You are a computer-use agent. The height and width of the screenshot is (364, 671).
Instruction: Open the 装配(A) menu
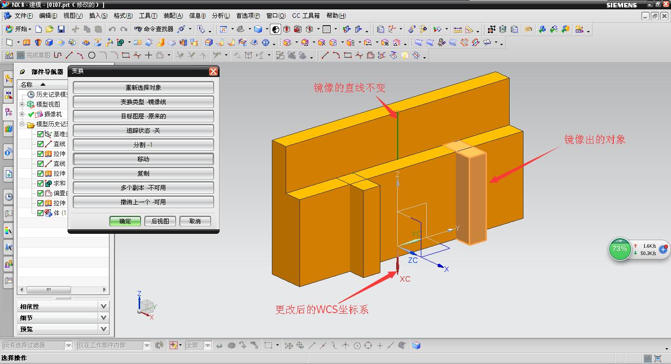pos(173,16)
